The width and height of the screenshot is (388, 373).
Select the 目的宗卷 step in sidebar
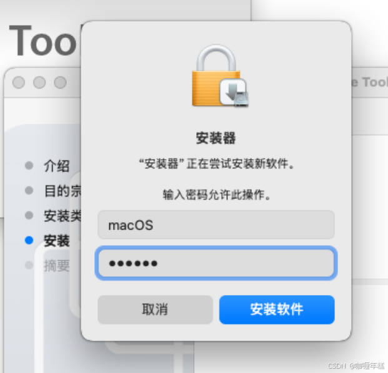(x=62, y=191)
